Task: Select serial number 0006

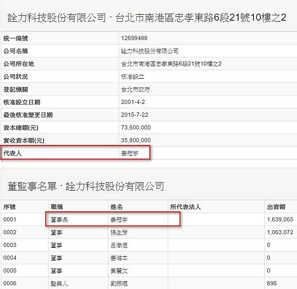Action: (10, 284)
